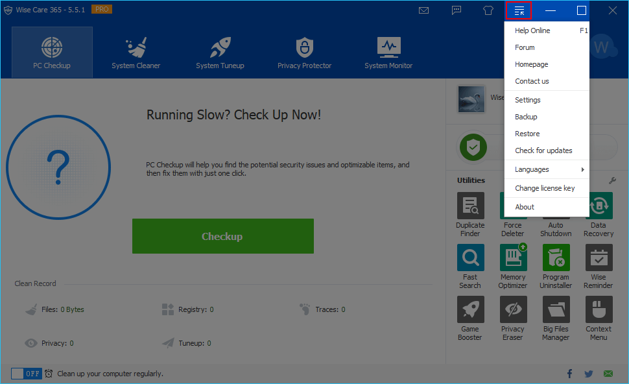Click the utilities wrench settings icon
Image resolution: width=629 pixels, height=384 pixels.
pos(612,180)
